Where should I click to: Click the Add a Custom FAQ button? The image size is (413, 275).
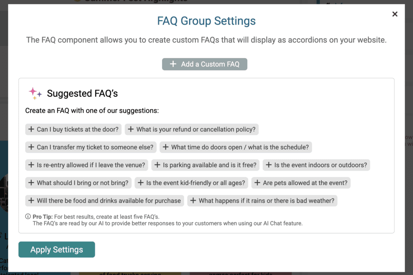pos(204,64)
